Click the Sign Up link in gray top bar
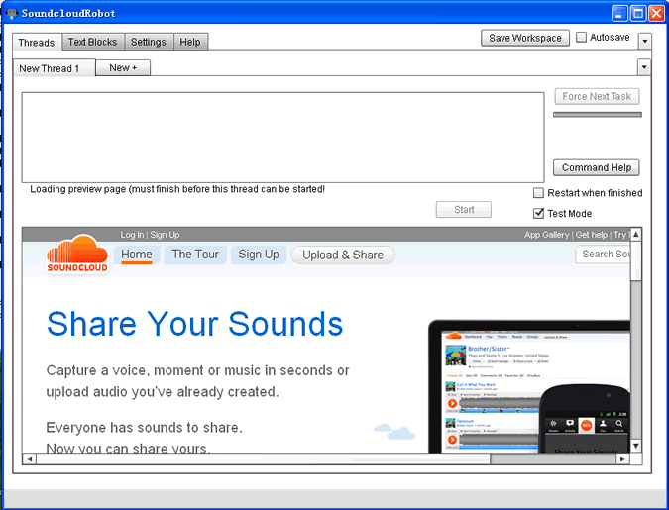This screenshot has height=510, width=669. click(x=165, y=235)
